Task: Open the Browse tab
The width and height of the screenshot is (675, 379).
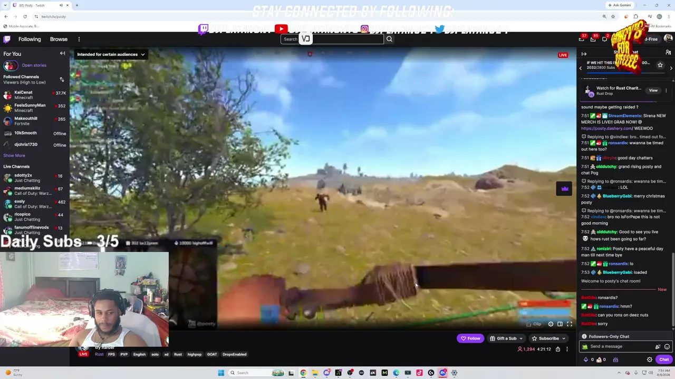Action: pos(59,39)
